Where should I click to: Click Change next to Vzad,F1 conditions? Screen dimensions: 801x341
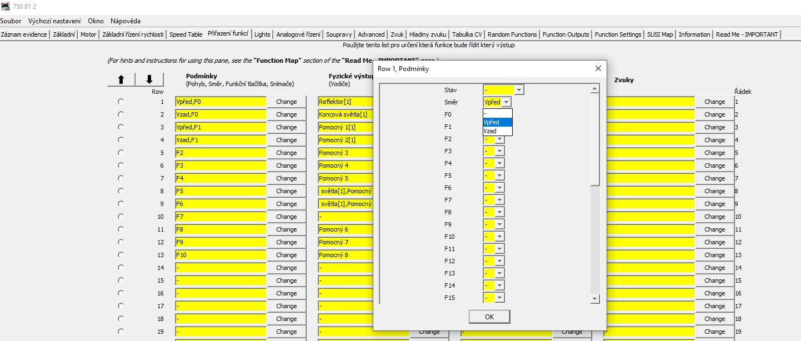coord(287,140)
